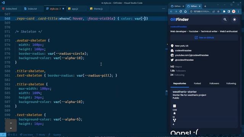Go forward in the browser
The width and height of the screenshot is (244, 137).
pos(176,11)
